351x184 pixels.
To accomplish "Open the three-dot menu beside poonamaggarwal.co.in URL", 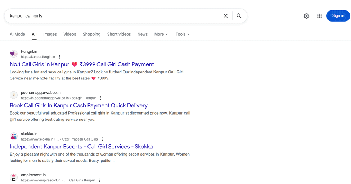I will point(100,98).
